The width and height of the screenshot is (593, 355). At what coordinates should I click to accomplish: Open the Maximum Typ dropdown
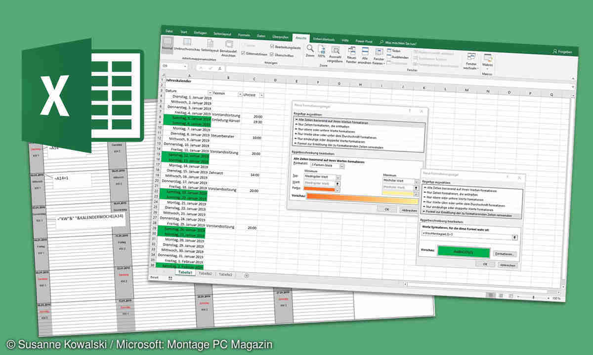point(416,182)
